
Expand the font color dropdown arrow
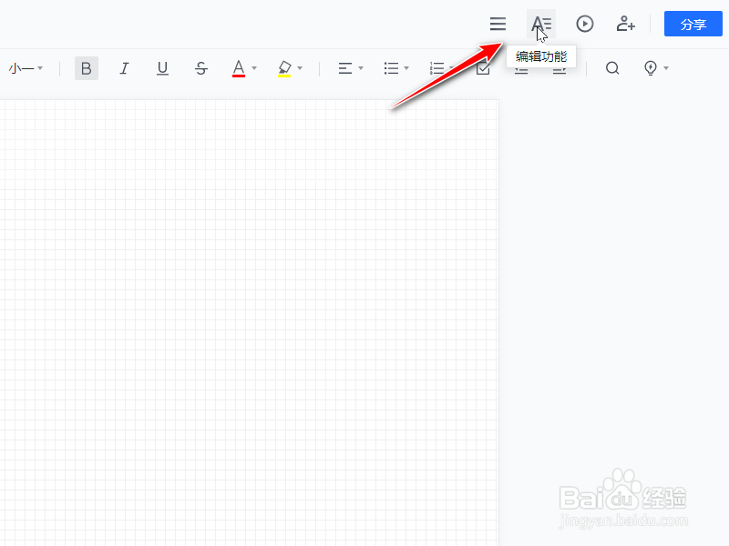[x=254, y=68]
